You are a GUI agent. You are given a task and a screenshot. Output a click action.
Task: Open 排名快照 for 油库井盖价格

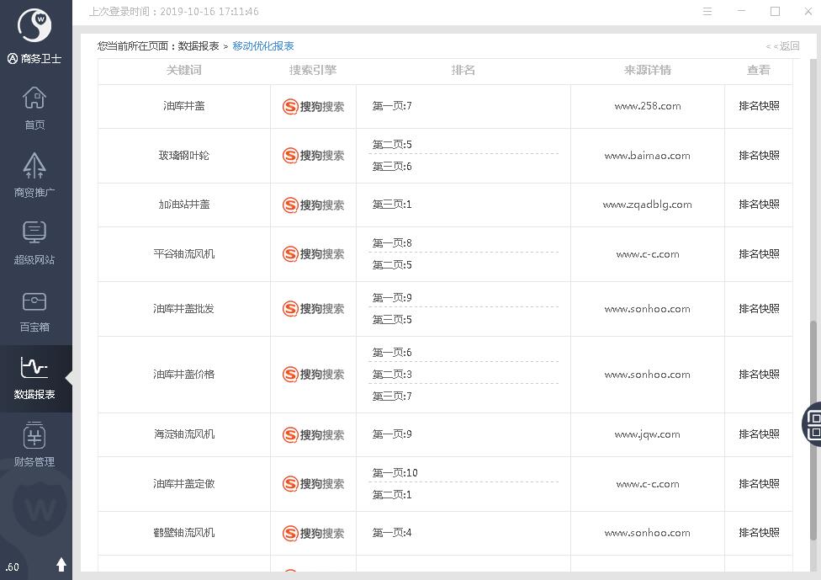pos(759,375)
